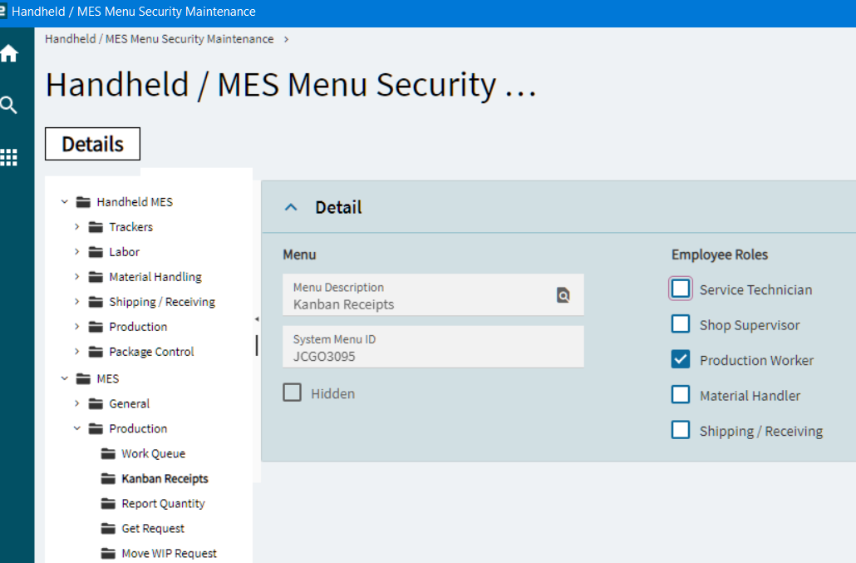
Task: Click the Handheld MES folder icon
Action: point(83,202)
